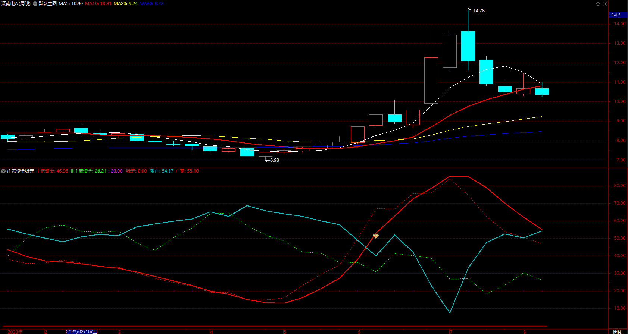
Task: Click the highlighted date 2023/02/10/五
Action: [x=81, y=331]
